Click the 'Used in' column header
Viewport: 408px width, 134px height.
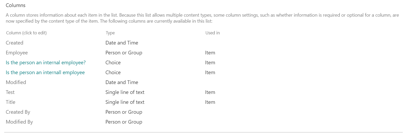212,33
